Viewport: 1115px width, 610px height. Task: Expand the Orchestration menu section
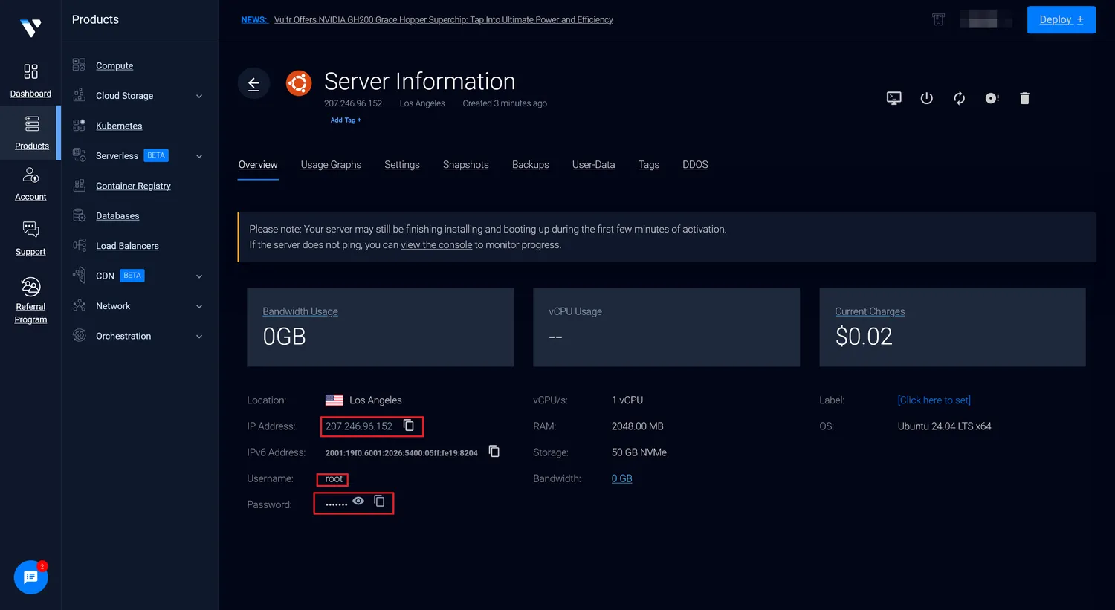pos(199,337)
